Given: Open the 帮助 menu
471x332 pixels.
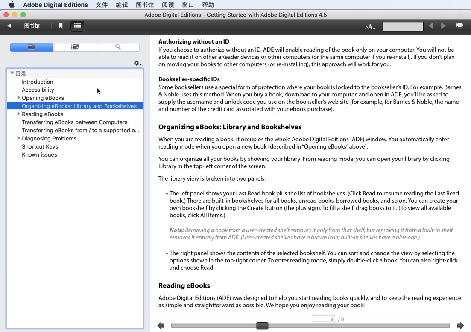Looking at the screenshot, I should pyautogui.click(x=208, y=5).
